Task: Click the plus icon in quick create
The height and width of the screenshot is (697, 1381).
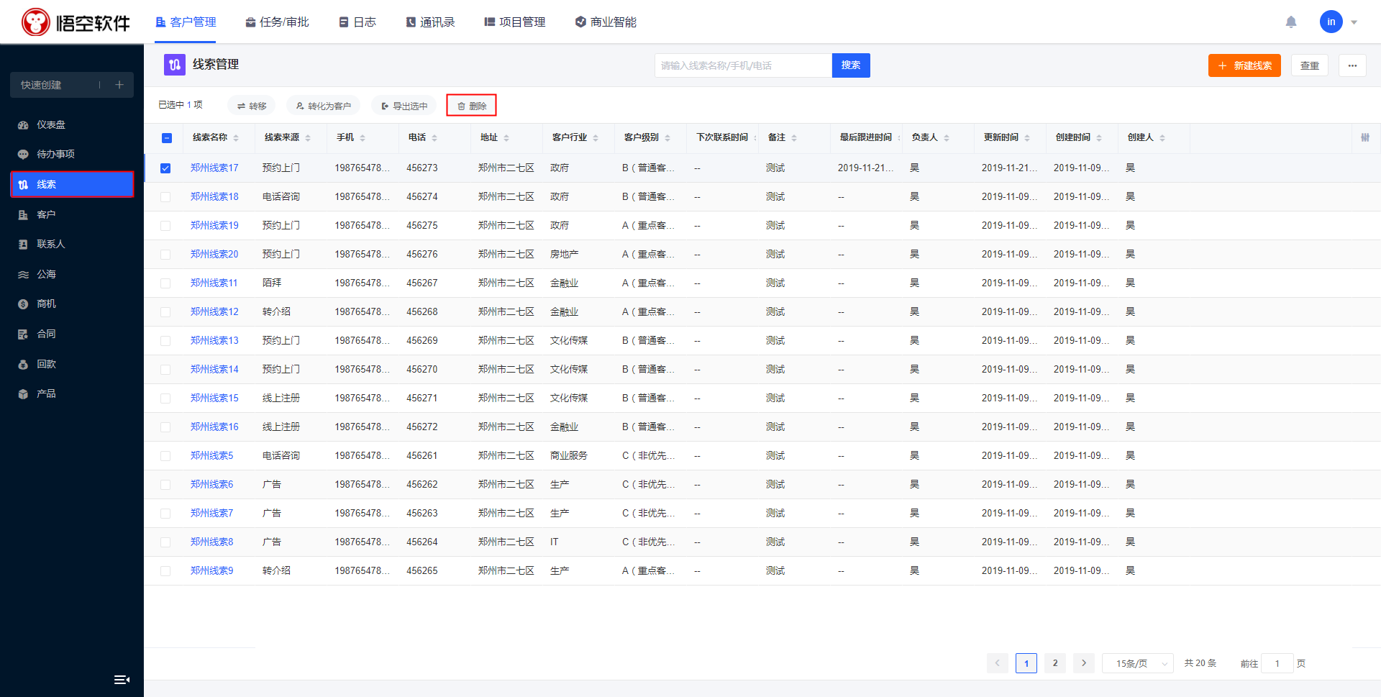Action: (119, 85)
